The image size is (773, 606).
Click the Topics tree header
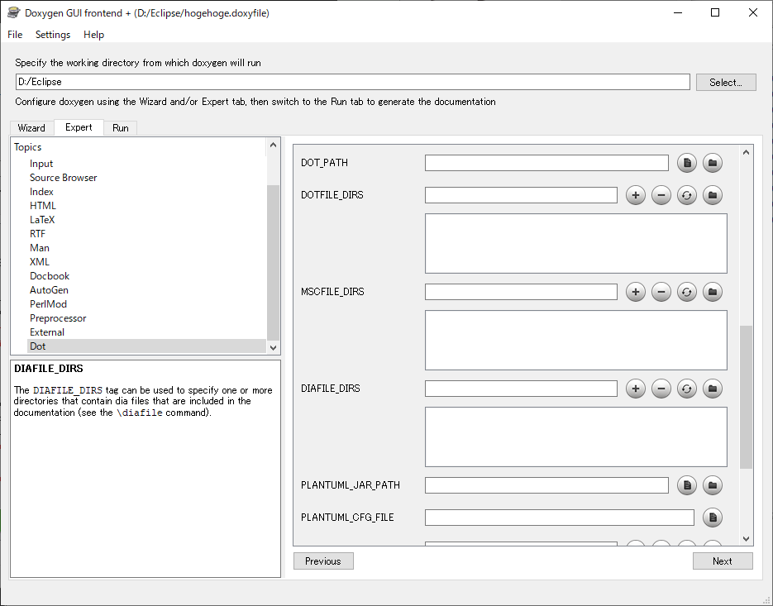(x=27, y=147)
